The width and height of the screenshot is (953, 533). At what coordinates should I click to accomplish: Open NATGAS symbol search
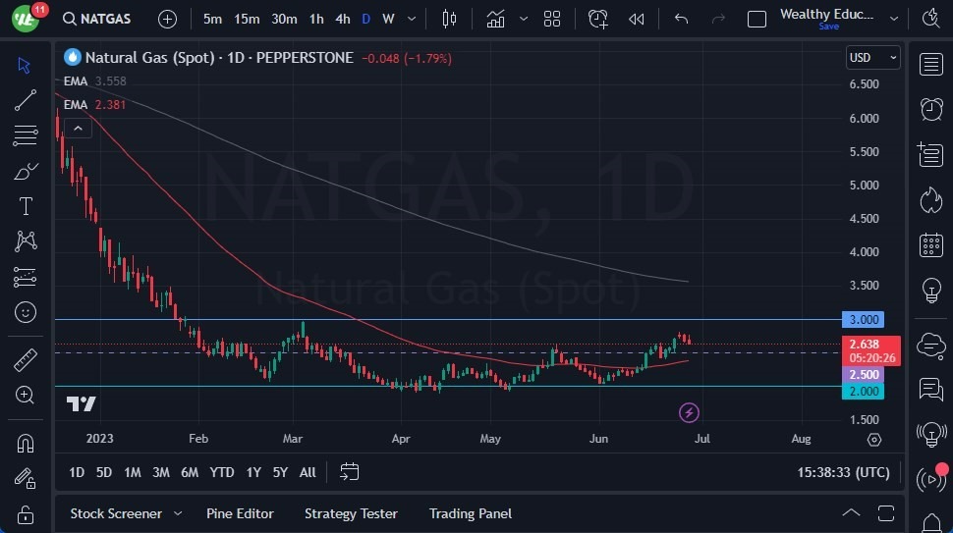click(96, 19)
